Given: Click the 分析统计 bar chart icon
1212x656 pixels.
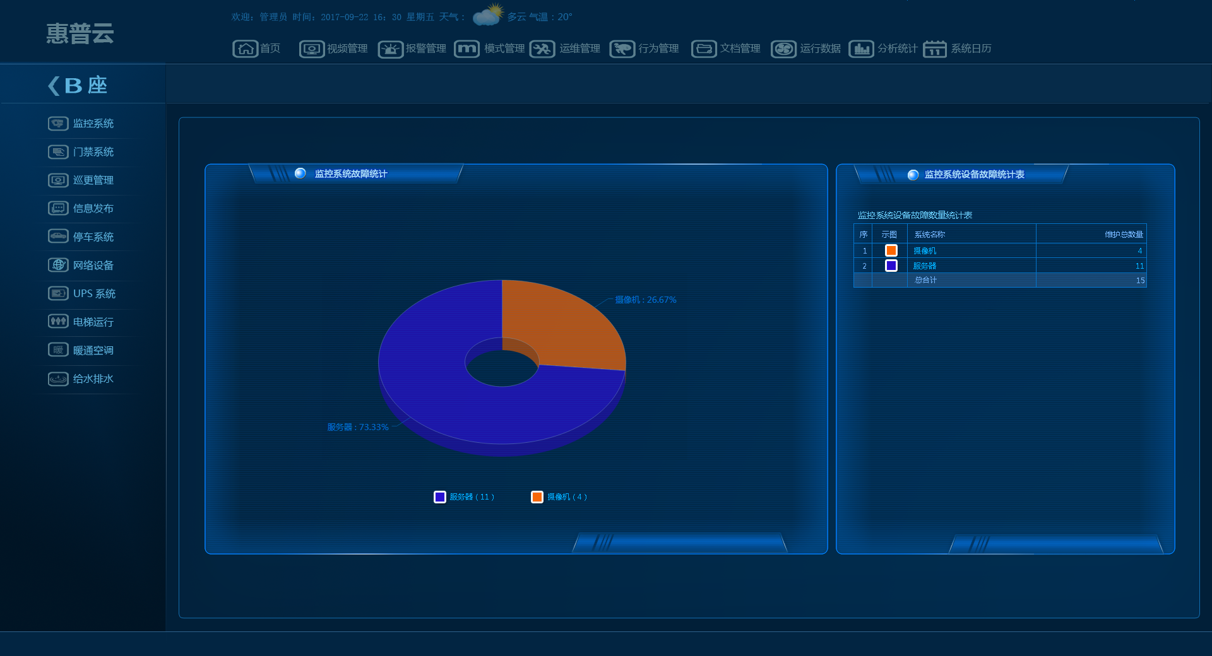Looking at the screenshot, I should click(861, 49).
